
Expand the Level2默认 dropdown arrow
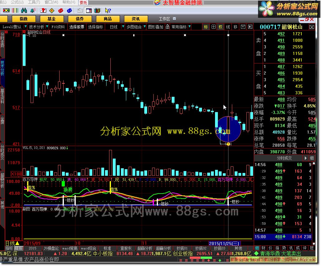(x=25, y=27)
